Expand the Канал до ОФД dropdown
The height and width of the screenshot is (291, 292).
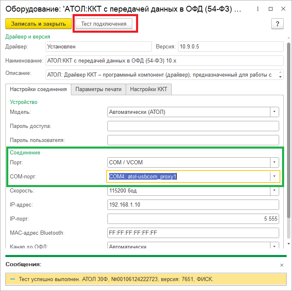274,246
